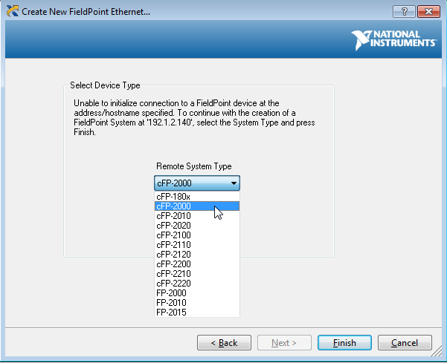The width and height of the screenshot is (447, 363).
Task: Select FP-2000 system type
Action: 197,293
